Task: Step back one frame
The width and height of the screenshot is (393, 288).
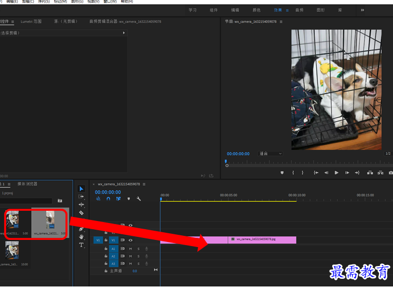Action: (x=326, y=172)
